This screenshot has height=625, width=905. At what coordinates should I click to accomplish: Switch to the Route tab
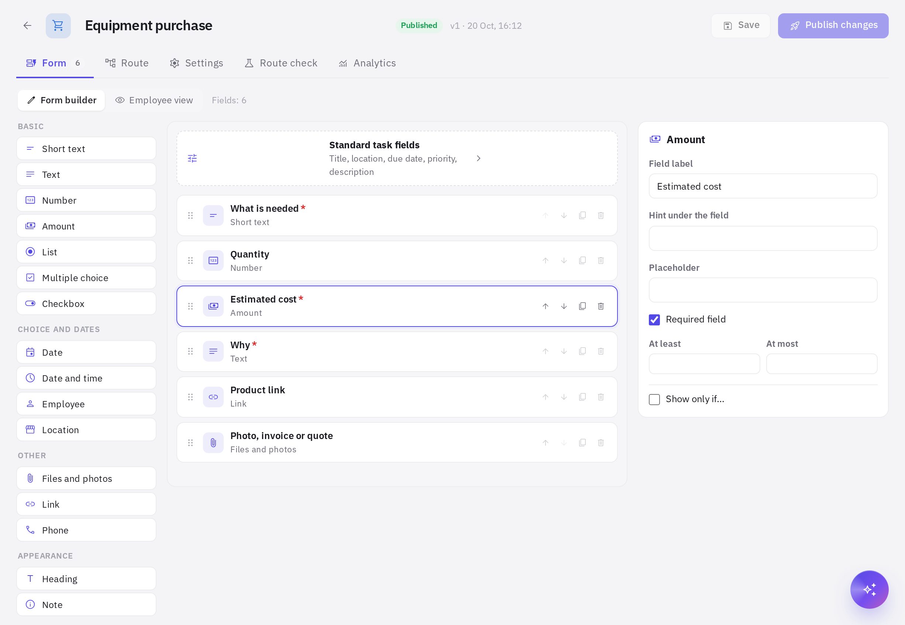click(x=127, y=63)
